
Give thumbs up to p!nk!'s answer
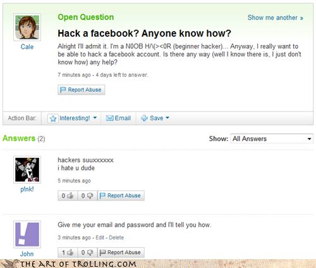70,196
